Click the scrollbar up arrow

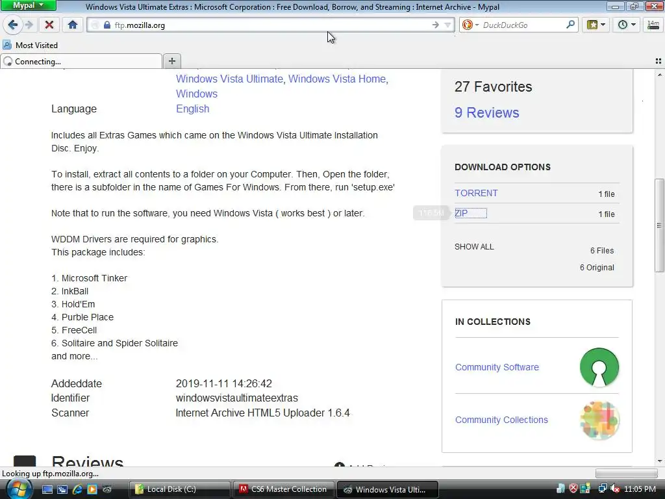tap(659, 75)
